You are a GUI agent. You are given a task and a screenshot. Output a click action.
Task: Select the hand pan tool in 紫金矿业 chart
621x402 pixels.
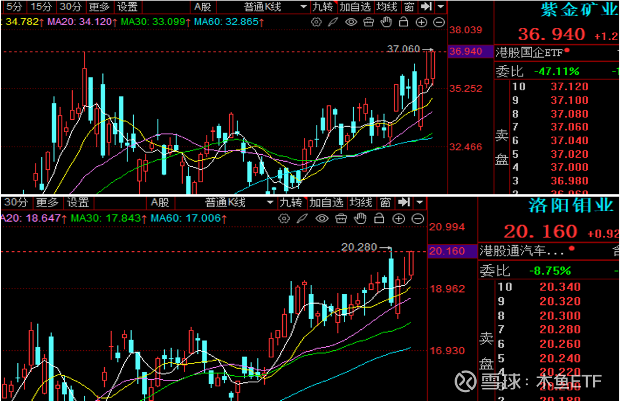point(386,22)
